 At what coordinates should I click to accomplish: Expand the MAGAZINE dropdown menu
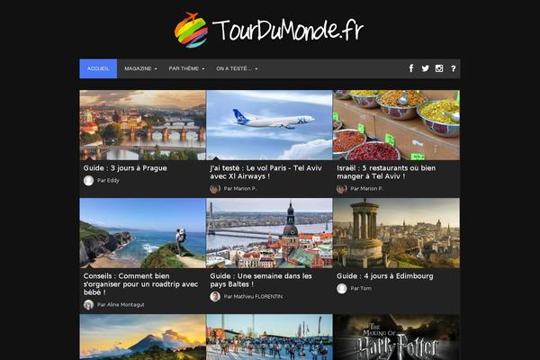point(140,68)
